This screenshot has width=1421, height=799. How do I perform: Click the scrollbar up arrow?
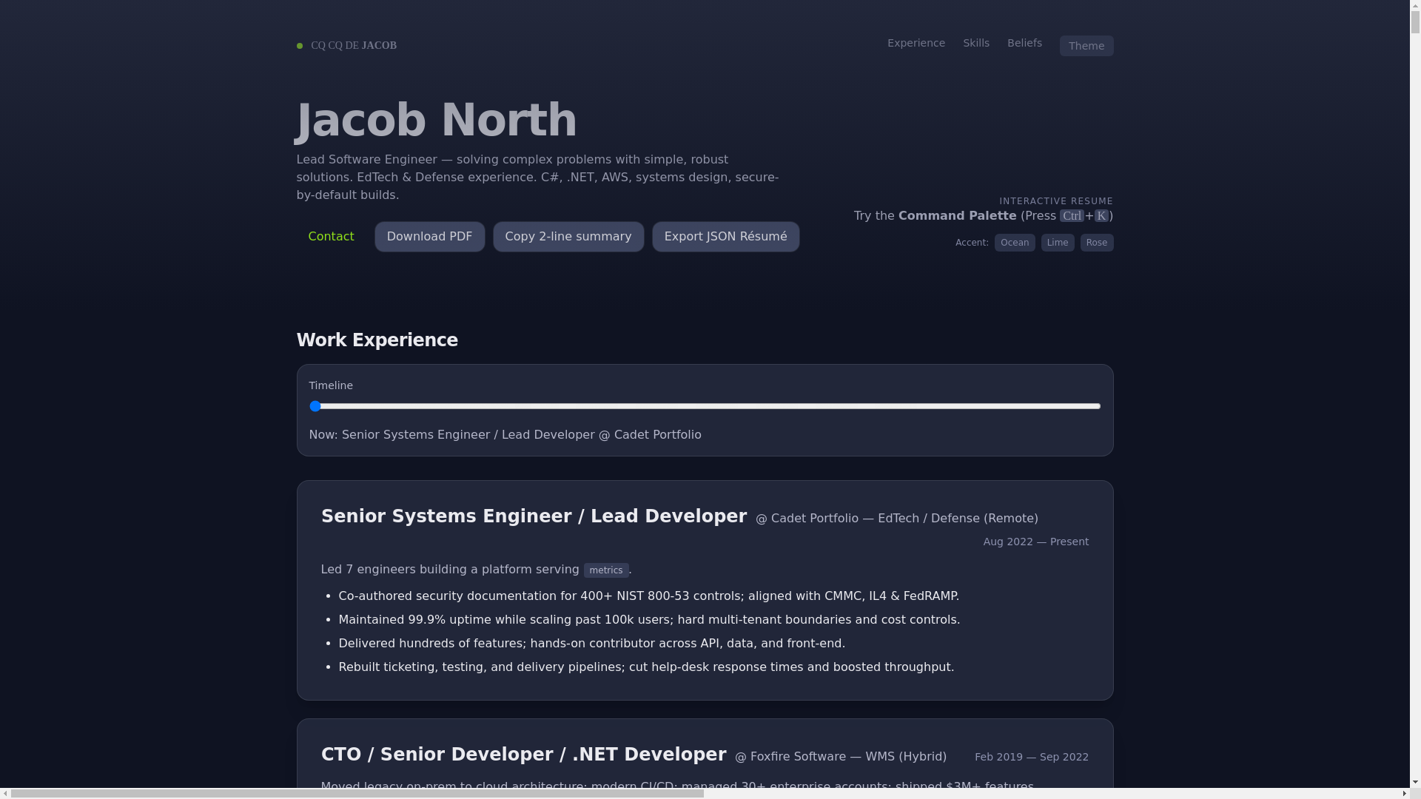1415,5
